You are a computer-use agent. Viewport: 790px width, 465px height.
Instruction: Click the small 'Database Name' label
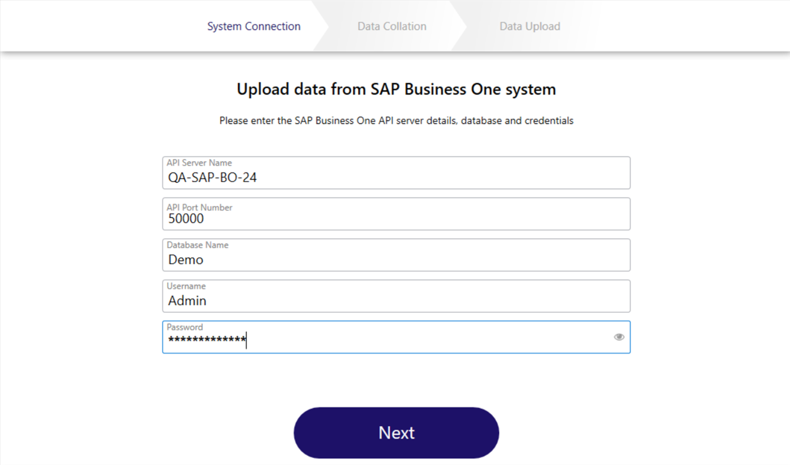click(197, 245)
